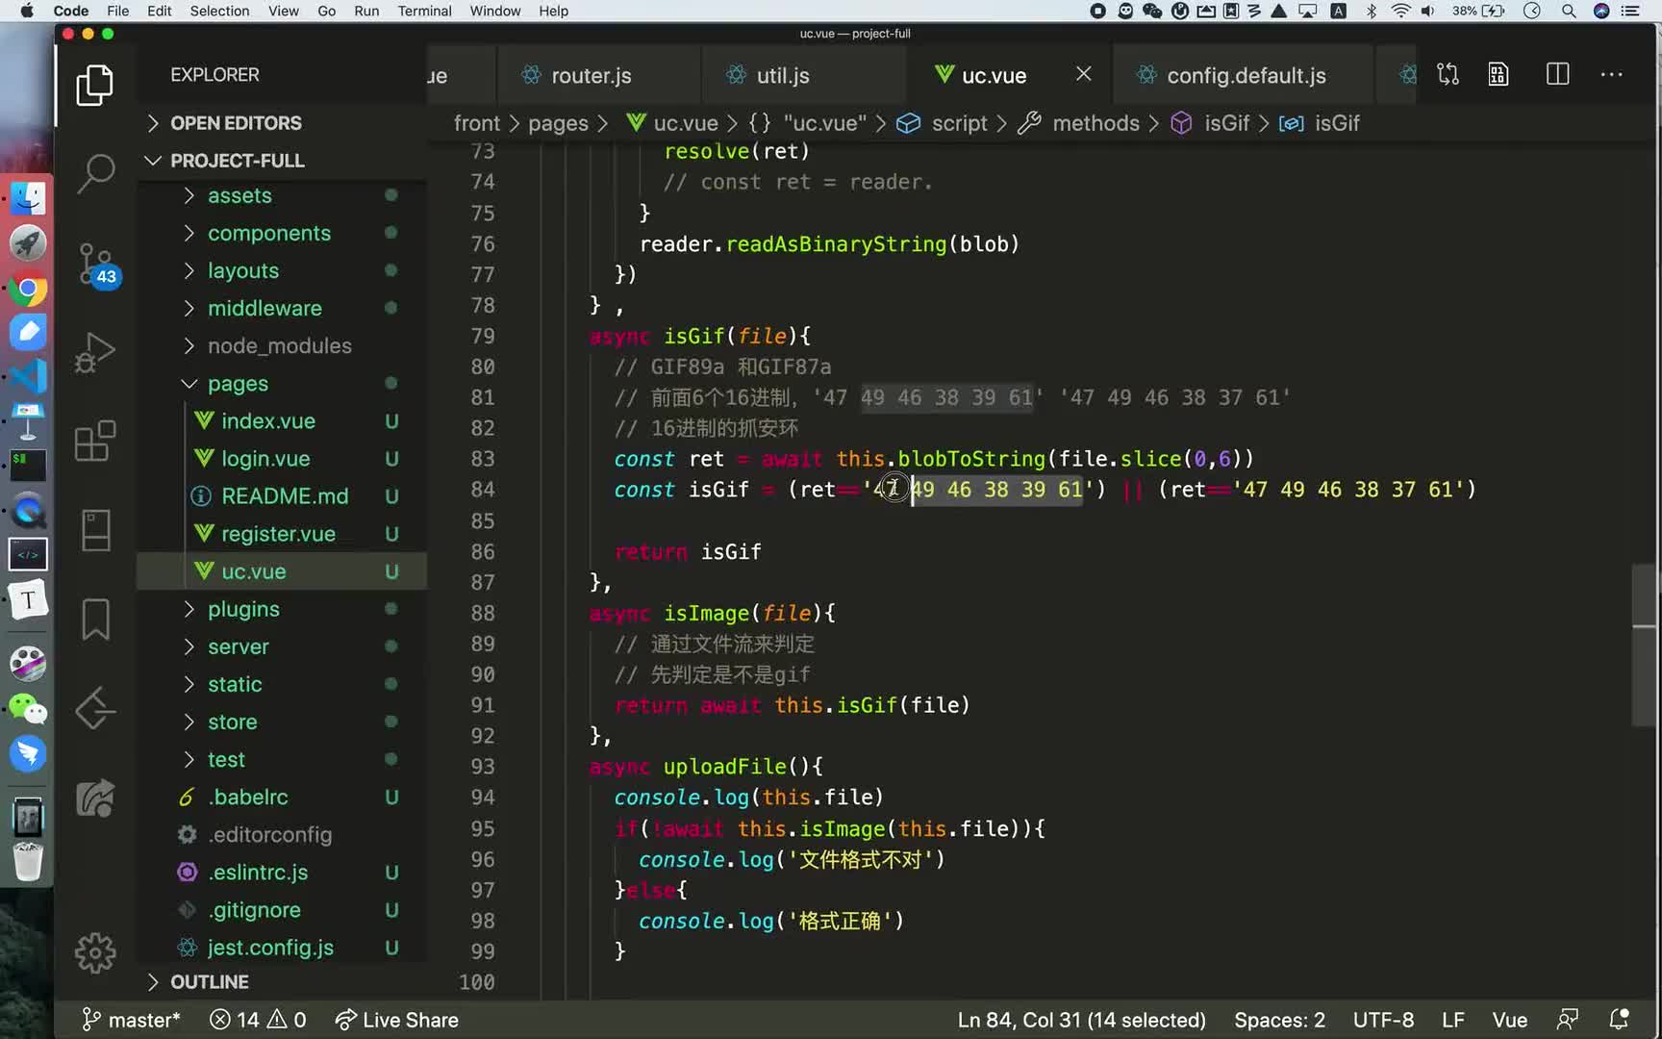
Task: Click the methods breadcrumb
Action: pos(1095,123)
